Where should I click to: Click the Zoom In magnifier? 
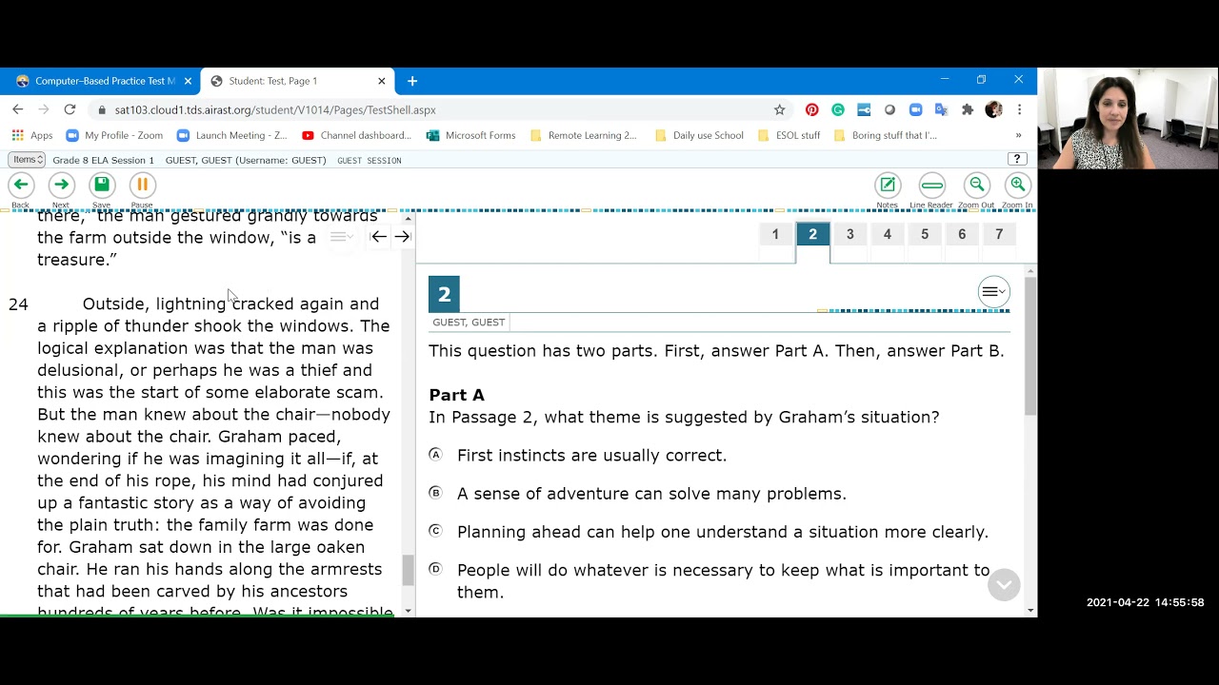tap(1018, 186)
